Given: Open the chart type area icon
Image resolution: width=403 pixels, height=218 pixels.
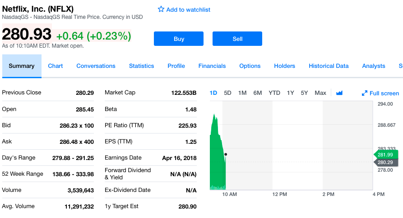Looking at the screenshot, I should 339,93.
